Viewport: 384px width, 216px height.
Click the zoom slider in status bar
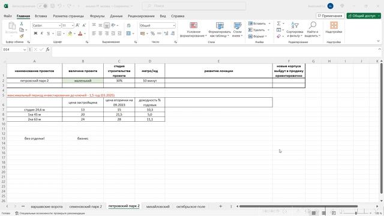(x=356, y=214)
